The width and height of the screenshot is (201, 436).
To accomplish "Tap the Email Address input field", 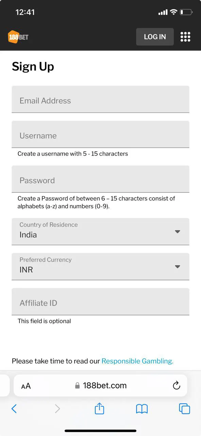I will [x=100, y=99].
